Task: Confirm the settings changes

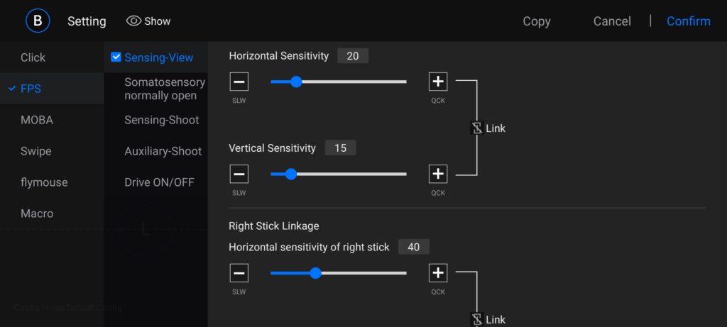Action: pos(688,21)
